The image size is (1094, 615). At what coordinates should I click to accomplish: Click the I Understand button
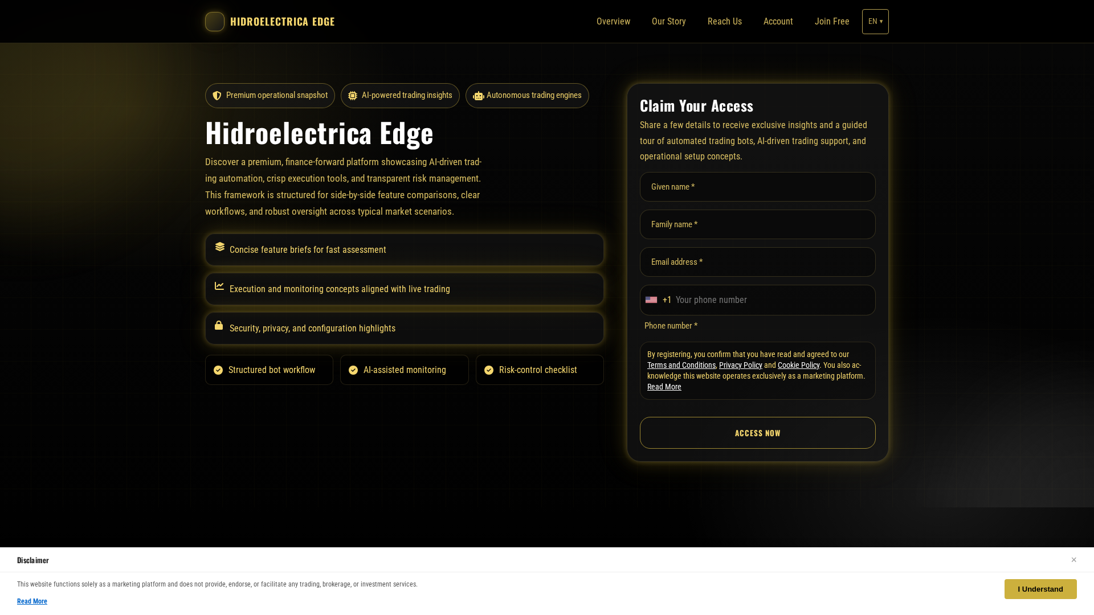click(1040, 589)
